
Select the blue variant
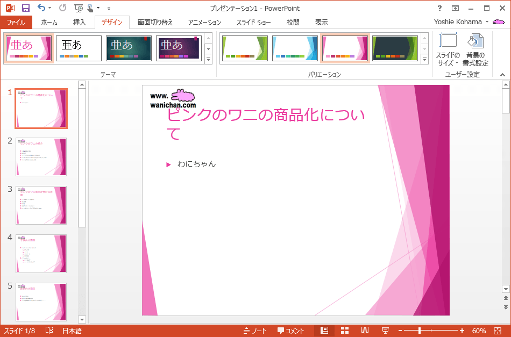tap(295, 48)
